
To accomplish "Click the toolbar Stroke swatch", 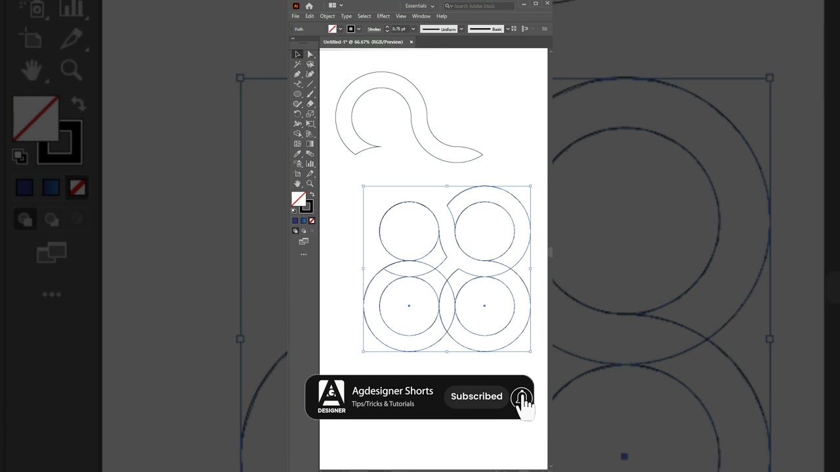I will point(306,206).
